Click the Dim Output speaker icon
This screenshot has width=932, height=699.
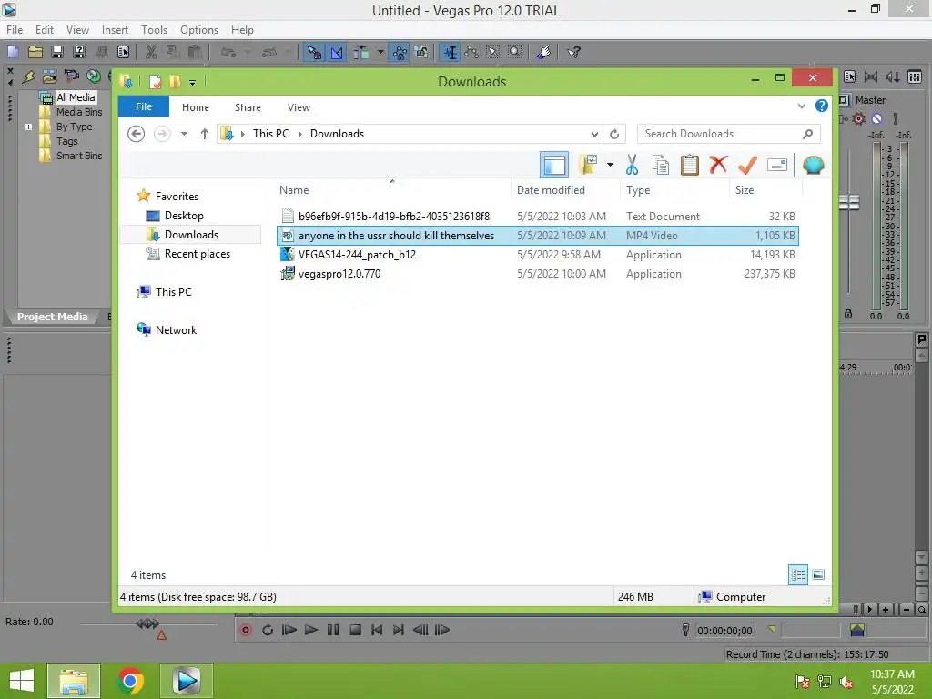893,76
